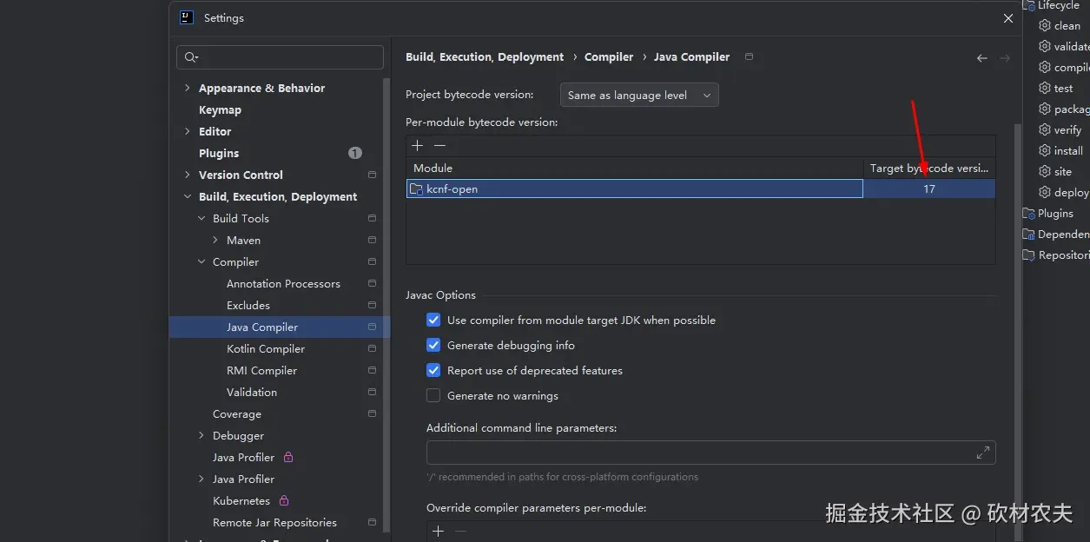Click the add module plus icon
The width and height of the screenshot is (1090, 542).
tap(418, 146)
